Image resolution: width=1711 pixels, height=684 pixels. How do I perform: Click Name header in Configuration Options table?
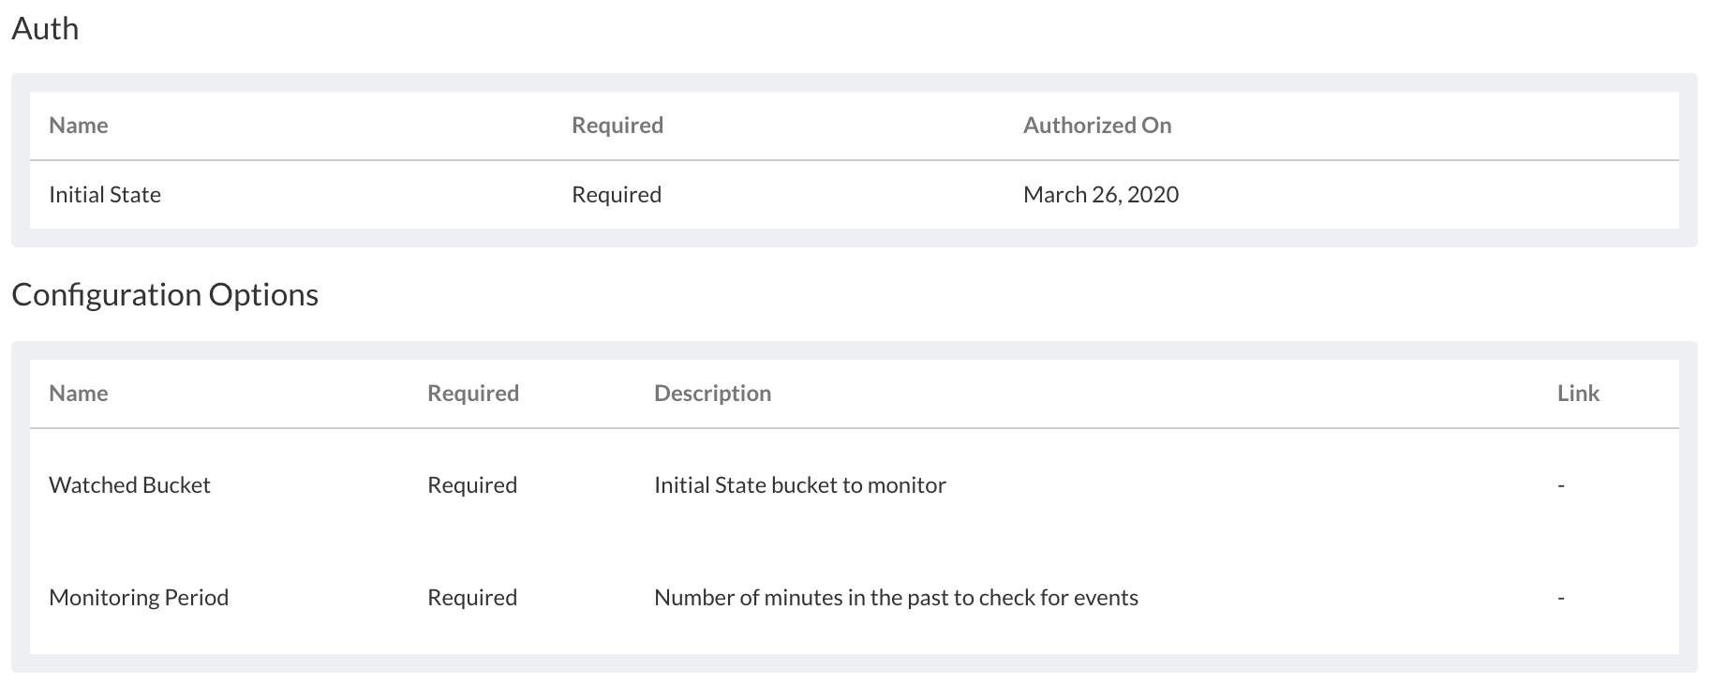[79, 394]
